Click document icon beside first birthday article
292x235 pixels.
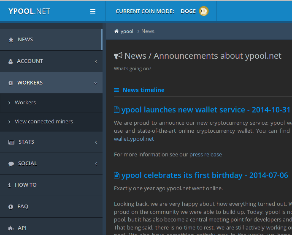pos(116,175)
